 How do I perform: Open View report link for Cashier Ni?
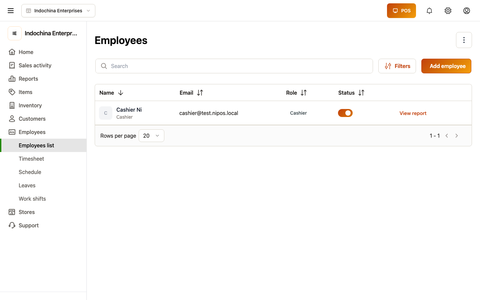(413, 113)
